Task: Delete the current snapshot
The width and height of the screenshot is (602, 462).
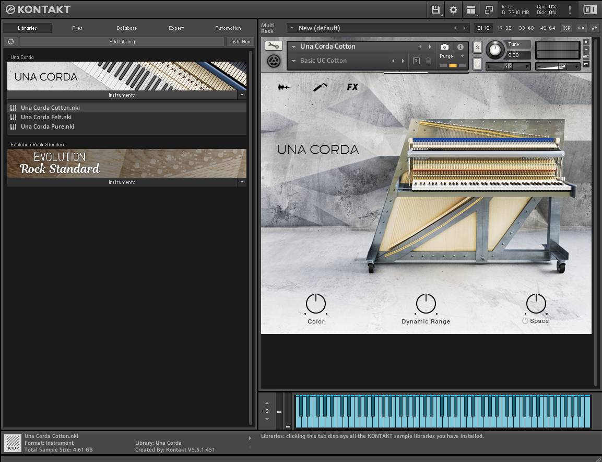Action: point(429,61)
